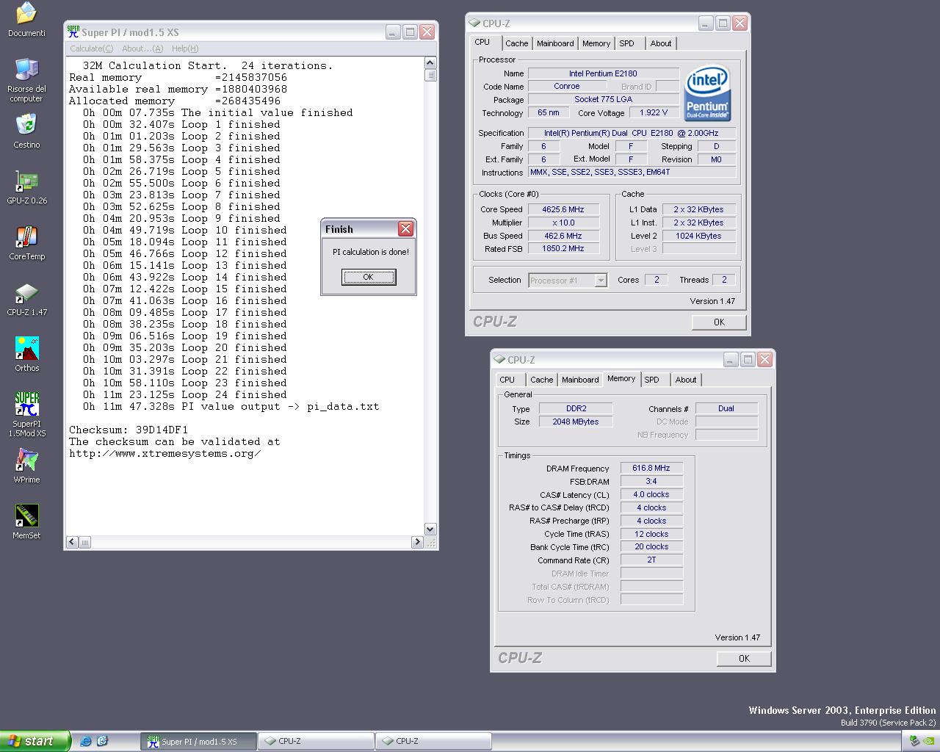Select Mainboard tab in upper CPU-Z window
The width and height of the screenshot is (940, 752).
pos(555,43)
